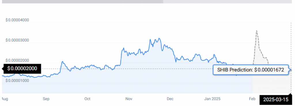295x106 pixels.
Task: Click the mid-September price spike on the line
Action: click(x=63, y=61)
